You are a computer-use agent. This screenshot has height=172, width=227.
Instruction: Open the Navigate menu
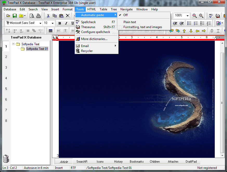(127, 9)
